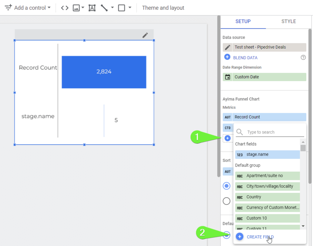
Task: Click the CREATE FIELD plus icon
Action: [240, 237]
